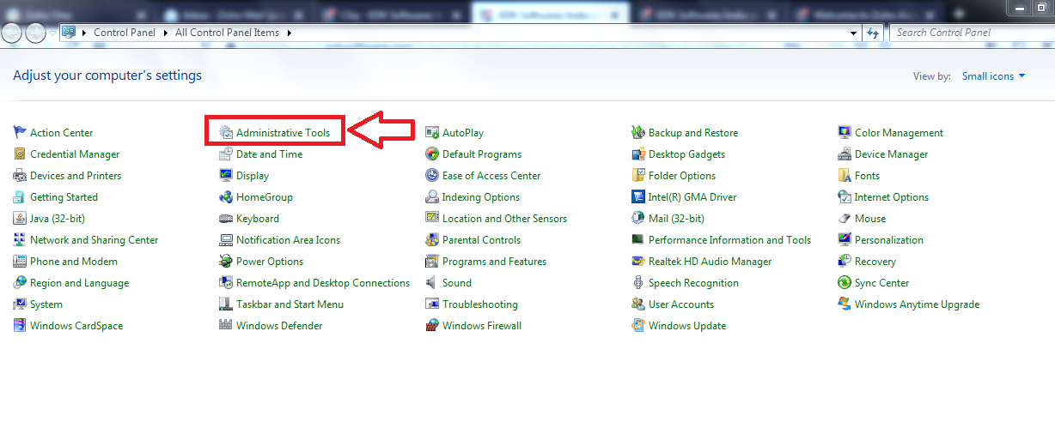Screen dimensions: 1055x428
Task: Click the Date and Time icon
Action: coord(226,154)
